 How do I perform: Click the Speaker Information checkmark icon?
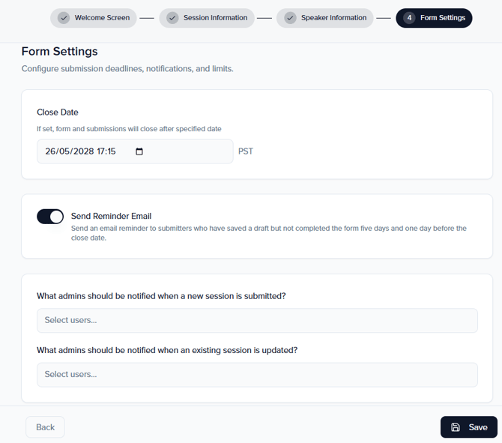290,18
